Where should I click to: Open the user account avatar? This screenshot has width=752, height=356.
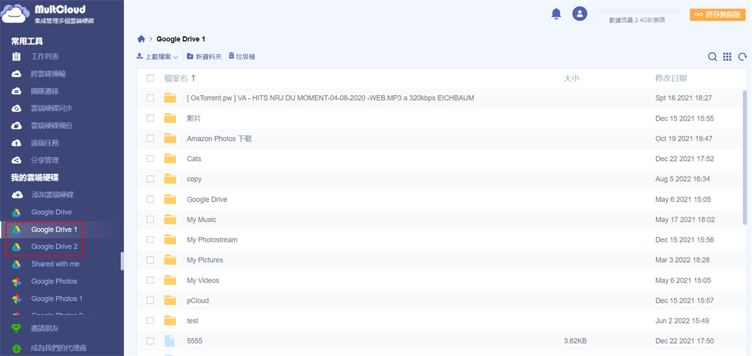coord(580,14)
